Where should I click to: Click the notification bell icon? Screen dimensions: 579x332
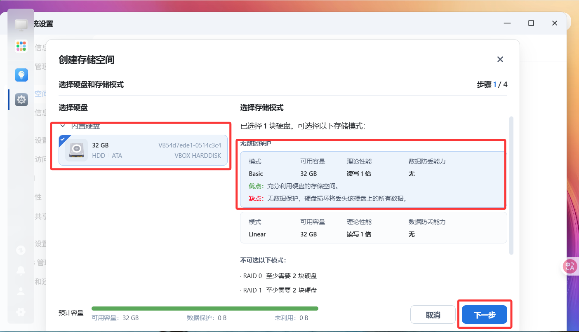click(21, 270)
